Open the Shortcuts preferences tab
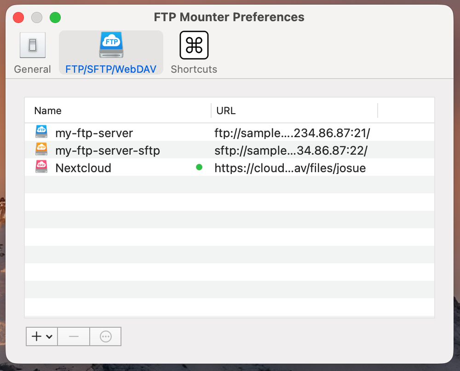Viewport: 460px width, 371px height. [x=194, y=70]
